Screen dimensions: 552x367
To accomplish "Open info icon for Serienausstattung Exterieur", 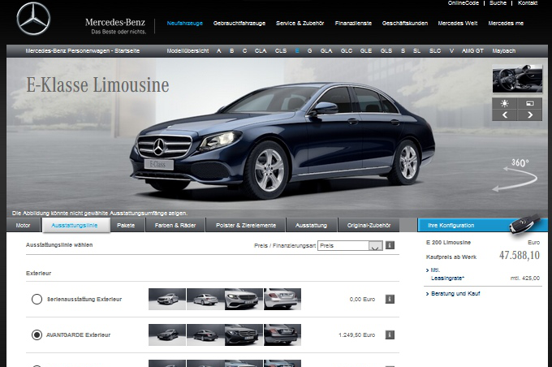I will click(390, 299).
